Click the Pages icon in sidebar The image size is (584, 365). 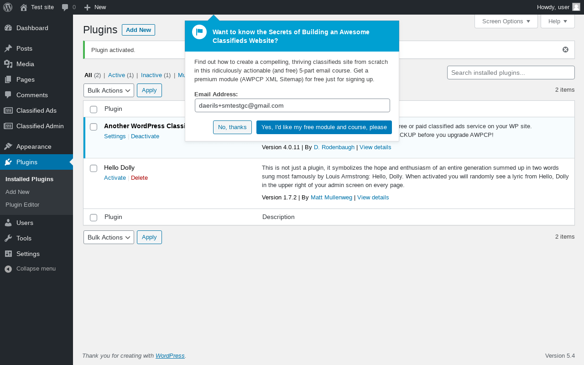pos(8,79)
